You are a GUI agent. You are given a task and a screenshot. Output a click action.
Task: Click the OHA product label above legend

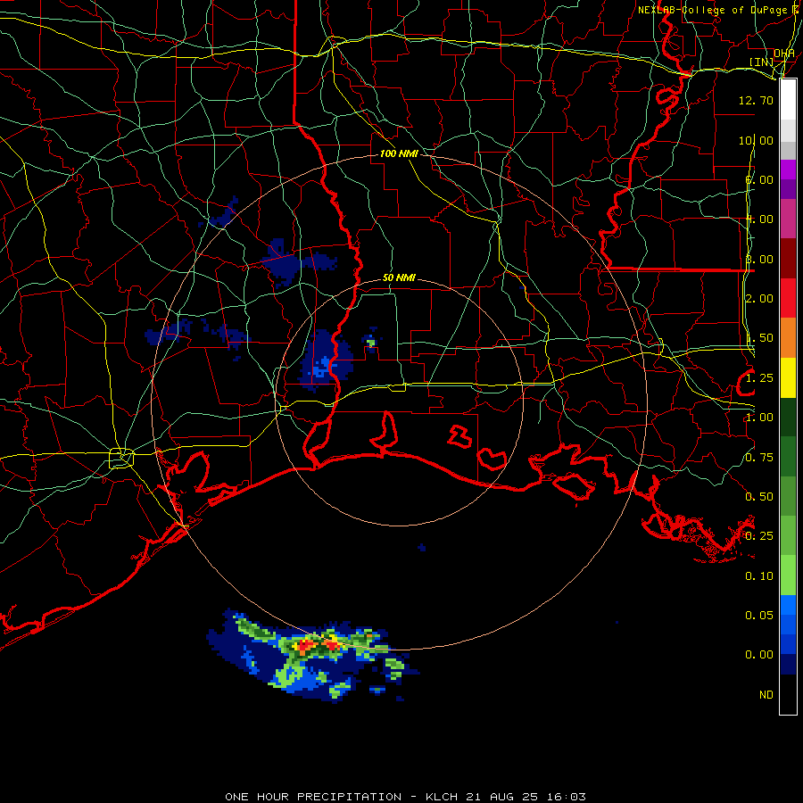point(783,53)
